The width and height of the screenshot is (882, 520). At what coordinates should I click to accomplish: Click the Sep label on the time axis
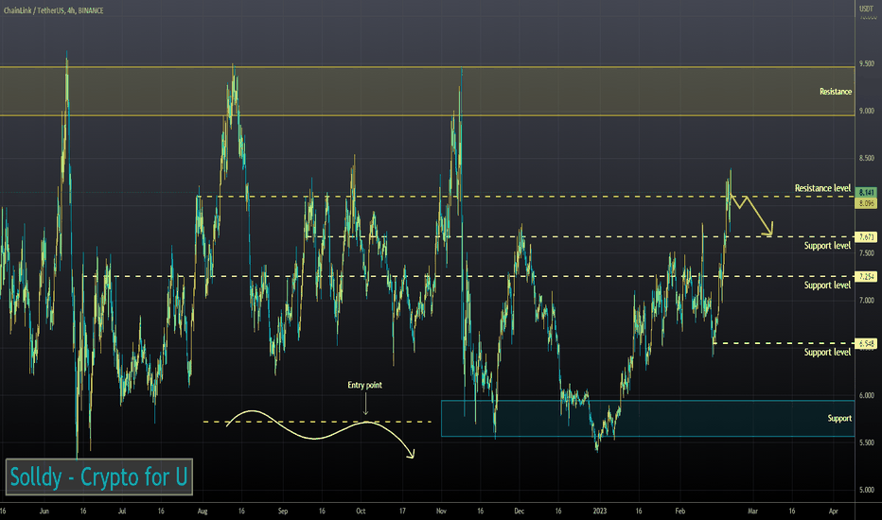[x=283, y=511]
